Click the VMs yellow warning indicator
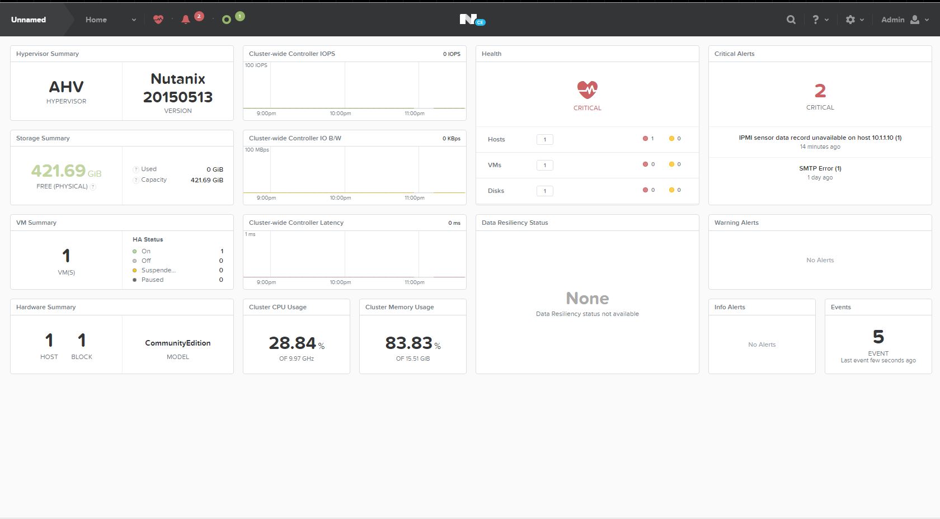 671,164
